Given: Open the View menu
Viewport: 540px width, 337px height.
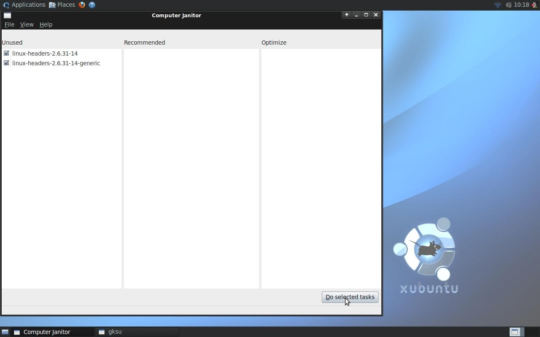Looking at the screenshot, I should point(27,24).
